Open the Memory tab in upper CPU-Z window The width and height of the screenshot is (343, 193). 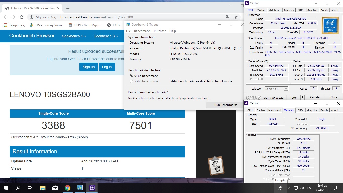coord(289,10)
